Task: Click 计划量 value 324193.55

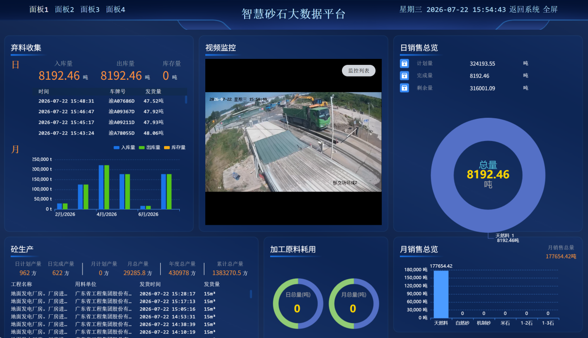Action: pos(482,64)
